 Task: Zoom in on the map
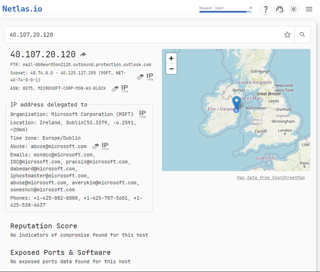(171, 58)
